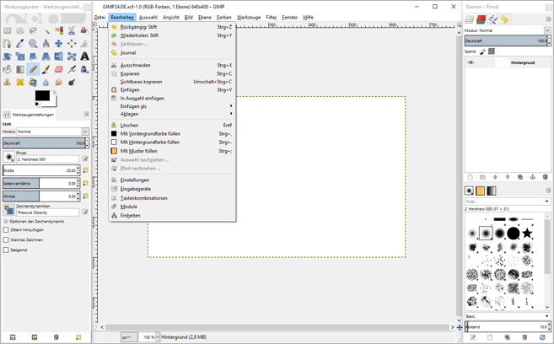Open the Filter menu
The image size is (554, 344).
(272, 18)
